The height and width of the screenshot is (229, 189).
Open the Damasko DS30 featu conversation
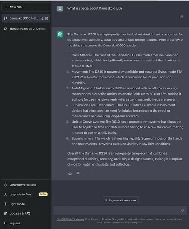click(24, 18)
